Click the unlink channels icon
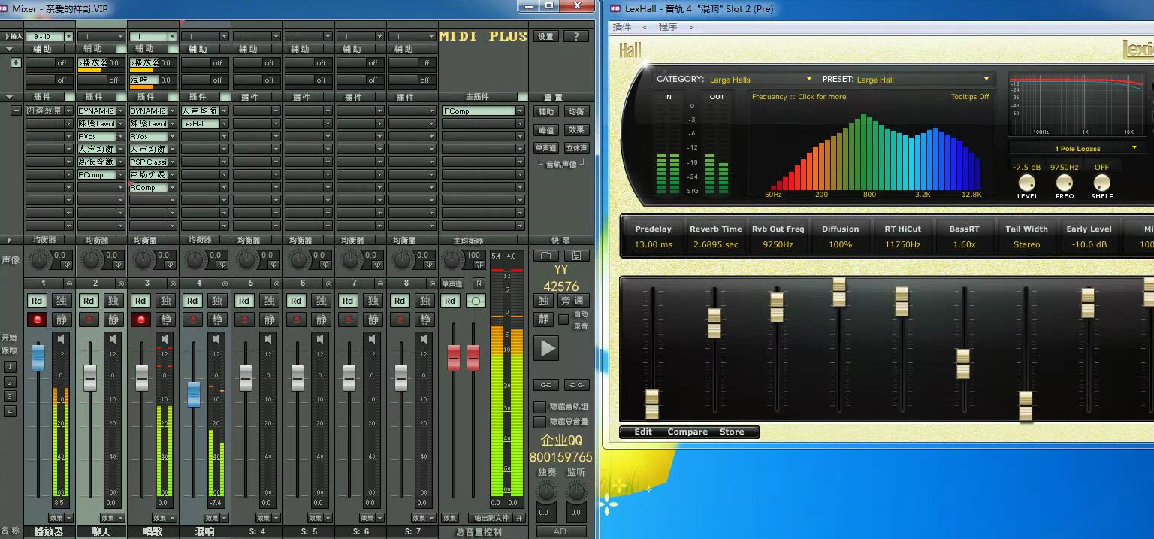 pos(576,385)
